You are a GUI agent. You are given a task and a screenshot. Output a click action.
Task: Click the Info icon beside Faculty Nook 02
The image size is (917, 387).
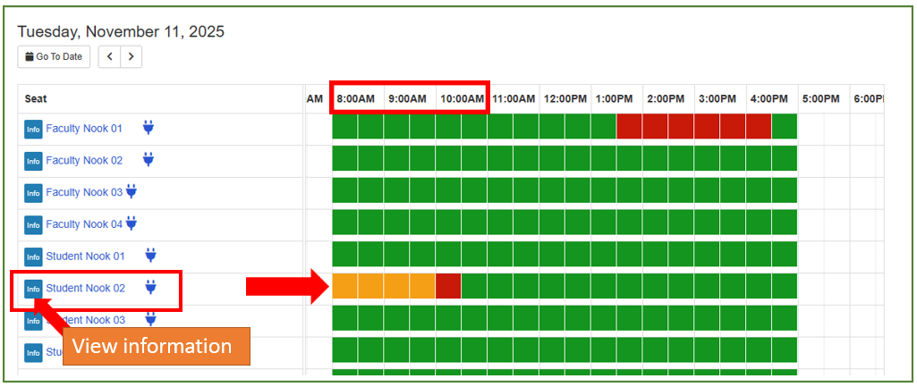pos(33,161)
